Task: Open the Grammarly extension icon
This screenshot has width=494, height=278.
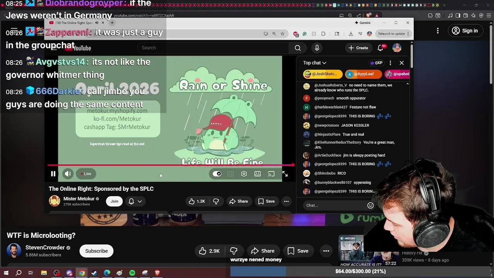Action: click(305, 34)
